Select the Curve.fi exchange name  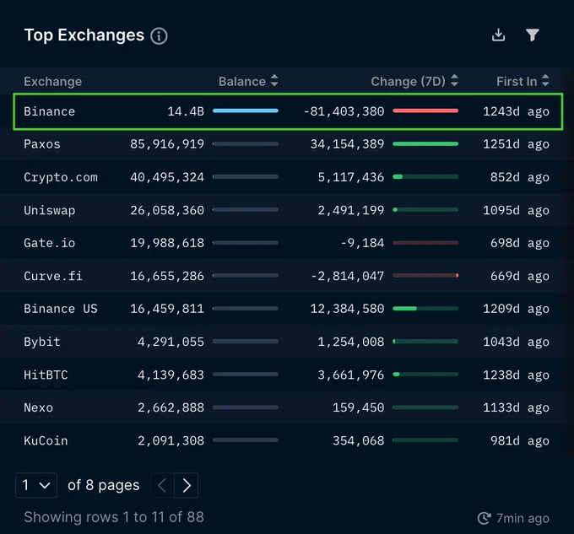coord(53,276)
